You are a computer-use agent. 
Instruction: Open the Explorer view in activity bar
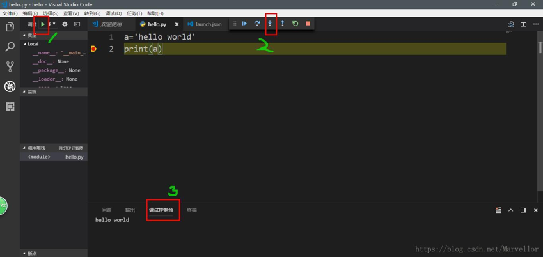click(x=10, y=27)
